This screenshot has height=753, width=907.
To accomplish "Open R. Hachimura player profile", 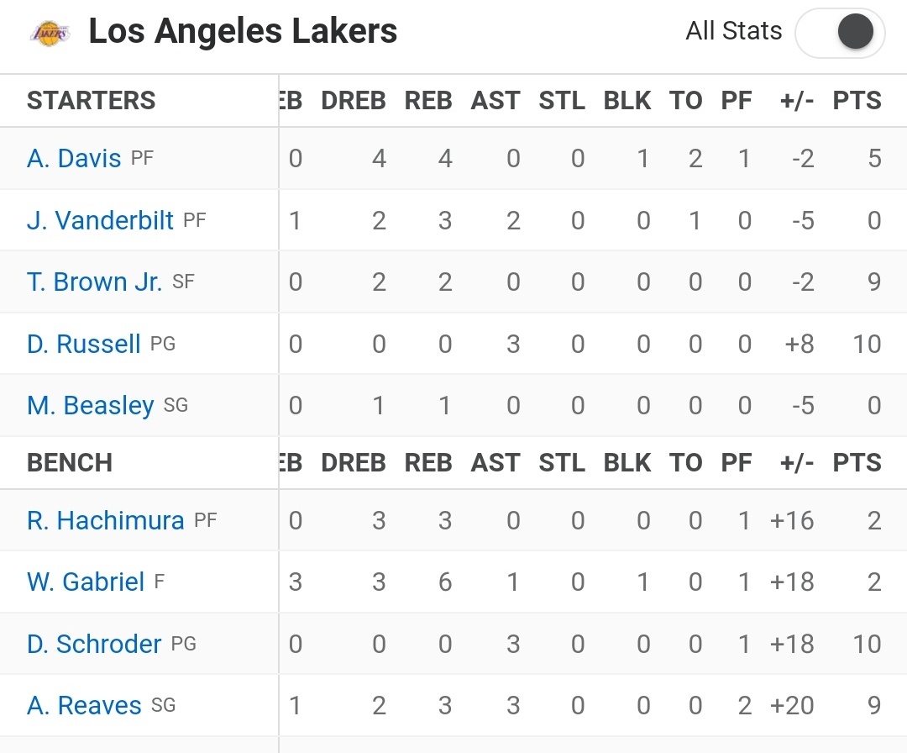I will 105,520.
